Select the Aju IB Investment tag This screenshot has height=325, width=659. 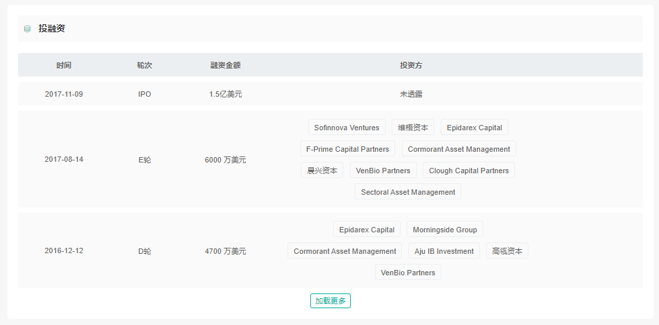click(x=444, y=251)
